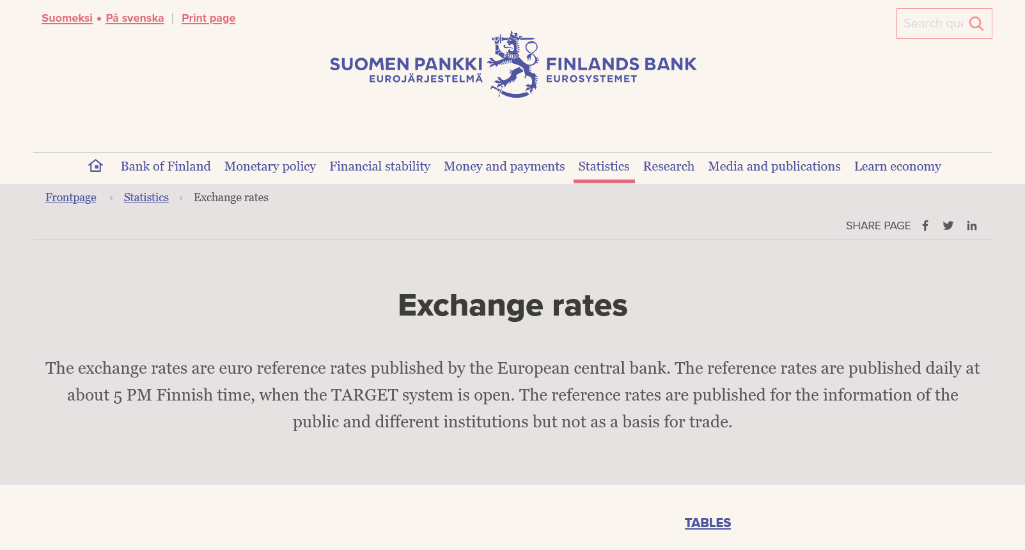Go to Financial stability section
The height and width of the screenshot is (550, 1025).
point(380,167)
